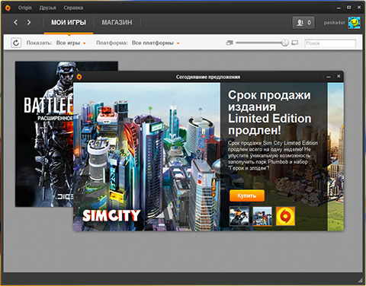Click the tile size slider handle
This screenshot has height=286, width=366.
pos(285,43)
